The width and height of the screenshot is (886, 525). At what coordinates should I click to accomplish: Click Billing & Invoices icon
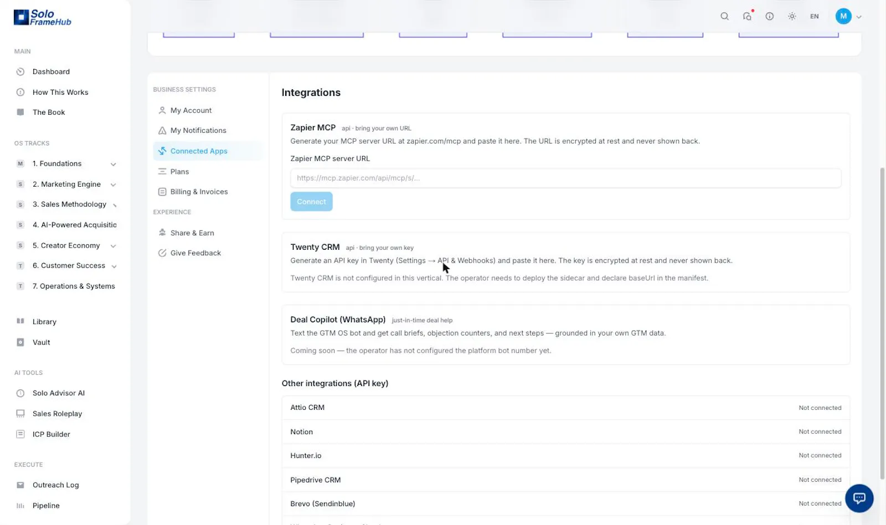162,192
